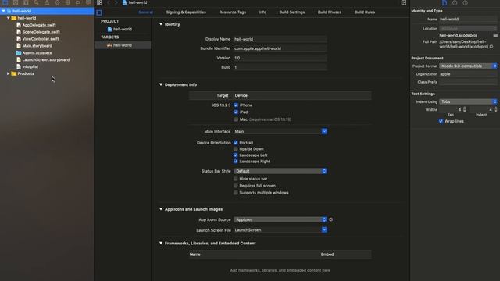Open the iOS 13.2 deployment target dropdown

pos(221,105)
